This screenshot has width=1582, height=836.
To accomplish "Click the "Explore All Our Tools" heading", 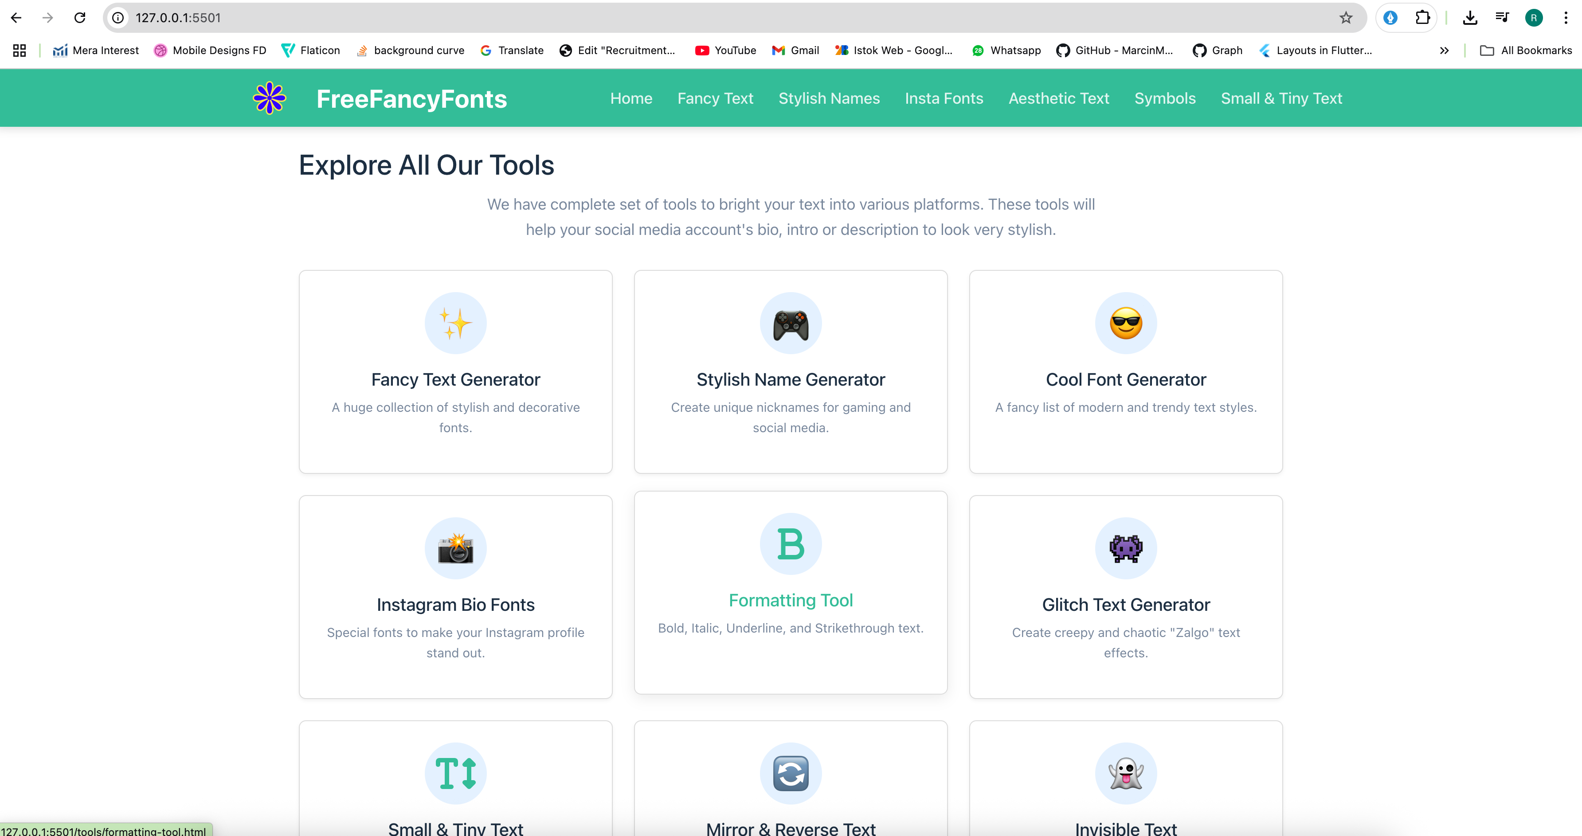I will pyautogui.click(x=426, y=165).
